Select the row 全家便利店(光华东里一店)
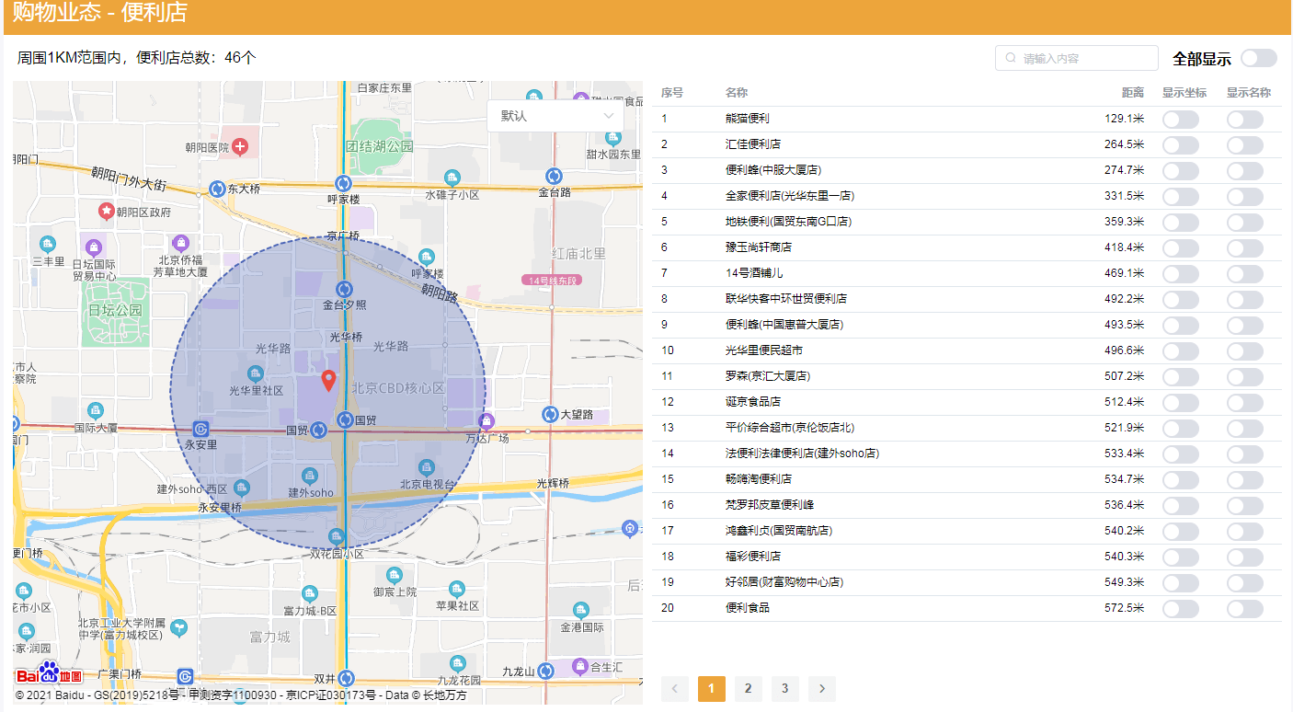This screenshot has width=1293, height=712. click(x=967, y=197)
